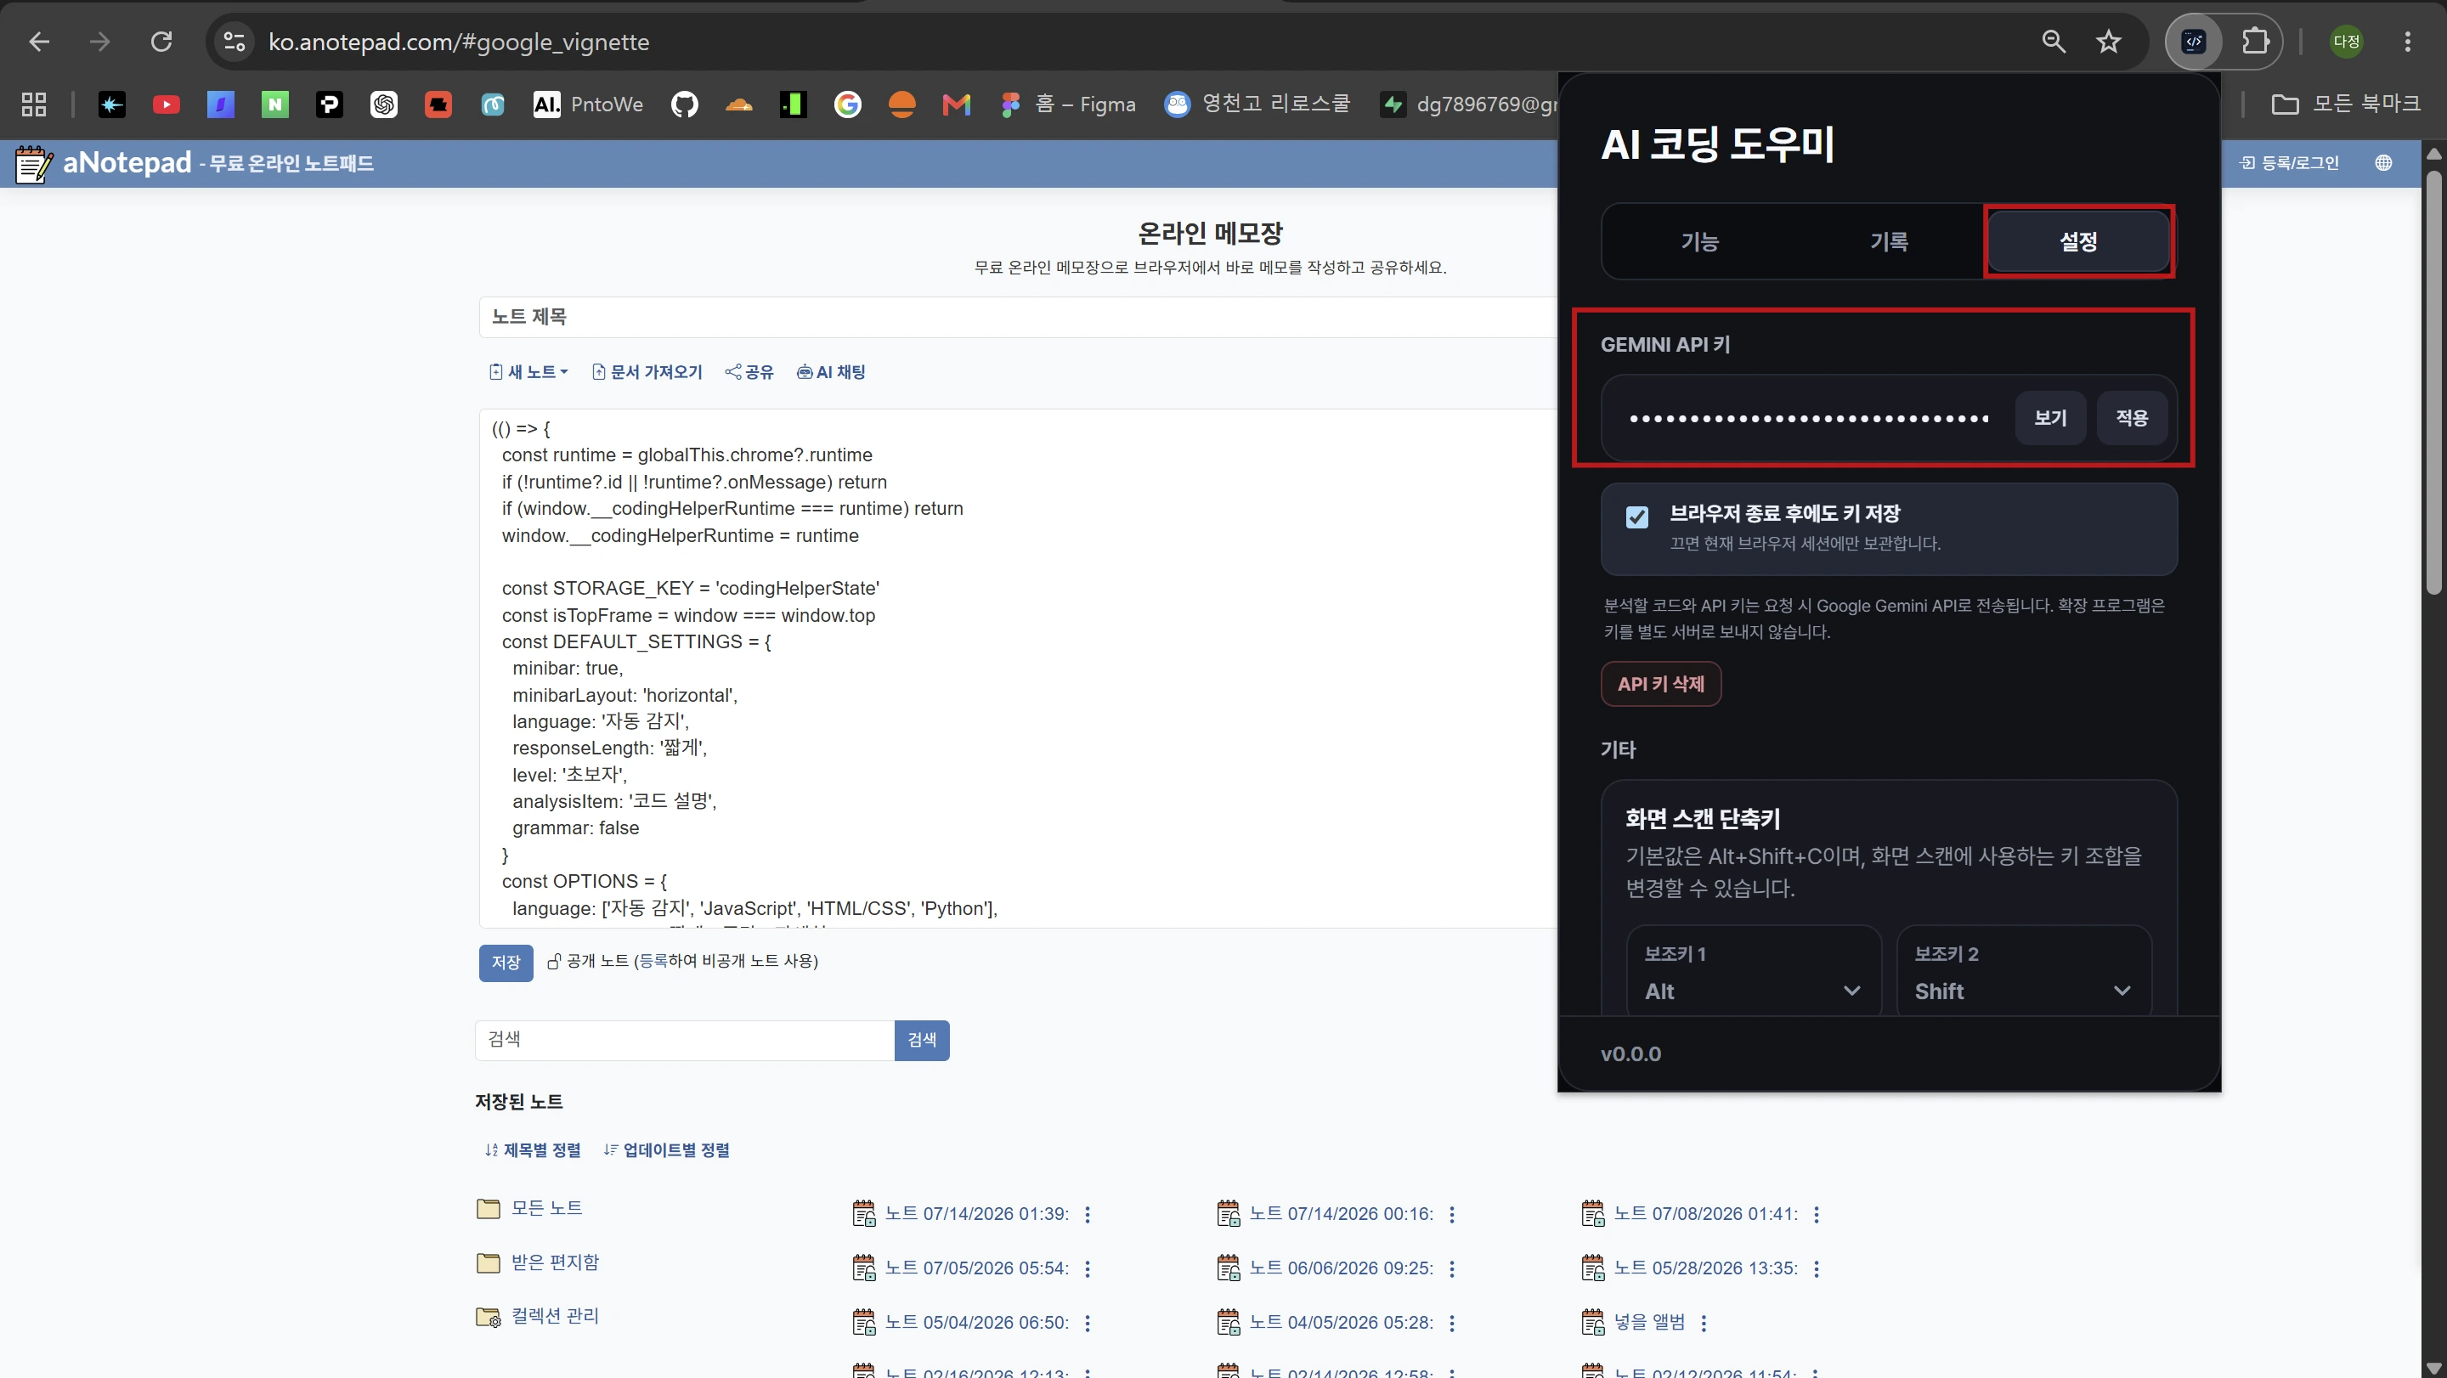Screen dimensions: 2447x1378
Task: Click the address bar URL ko.anotepad.com
Action: pyautogui.click(x=459, y=42)
